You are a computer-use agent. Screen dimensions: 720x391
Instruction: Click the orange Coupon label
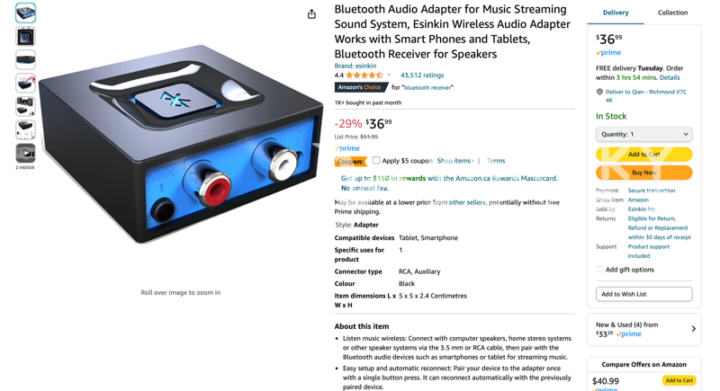point(350,162)
